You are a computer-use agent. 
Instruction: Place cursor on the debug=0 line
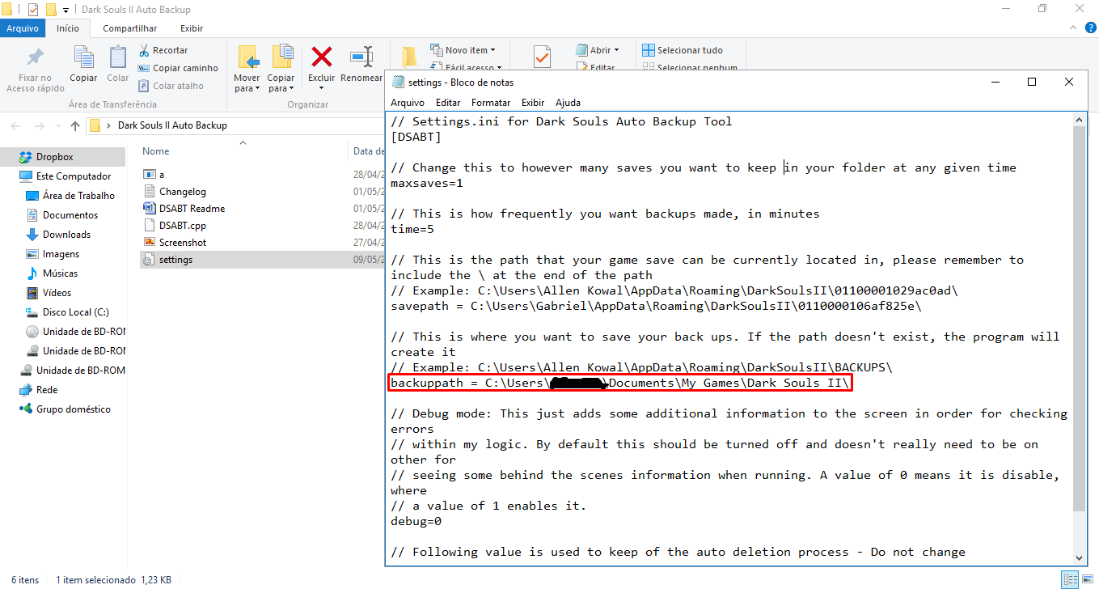click(416, 521)
